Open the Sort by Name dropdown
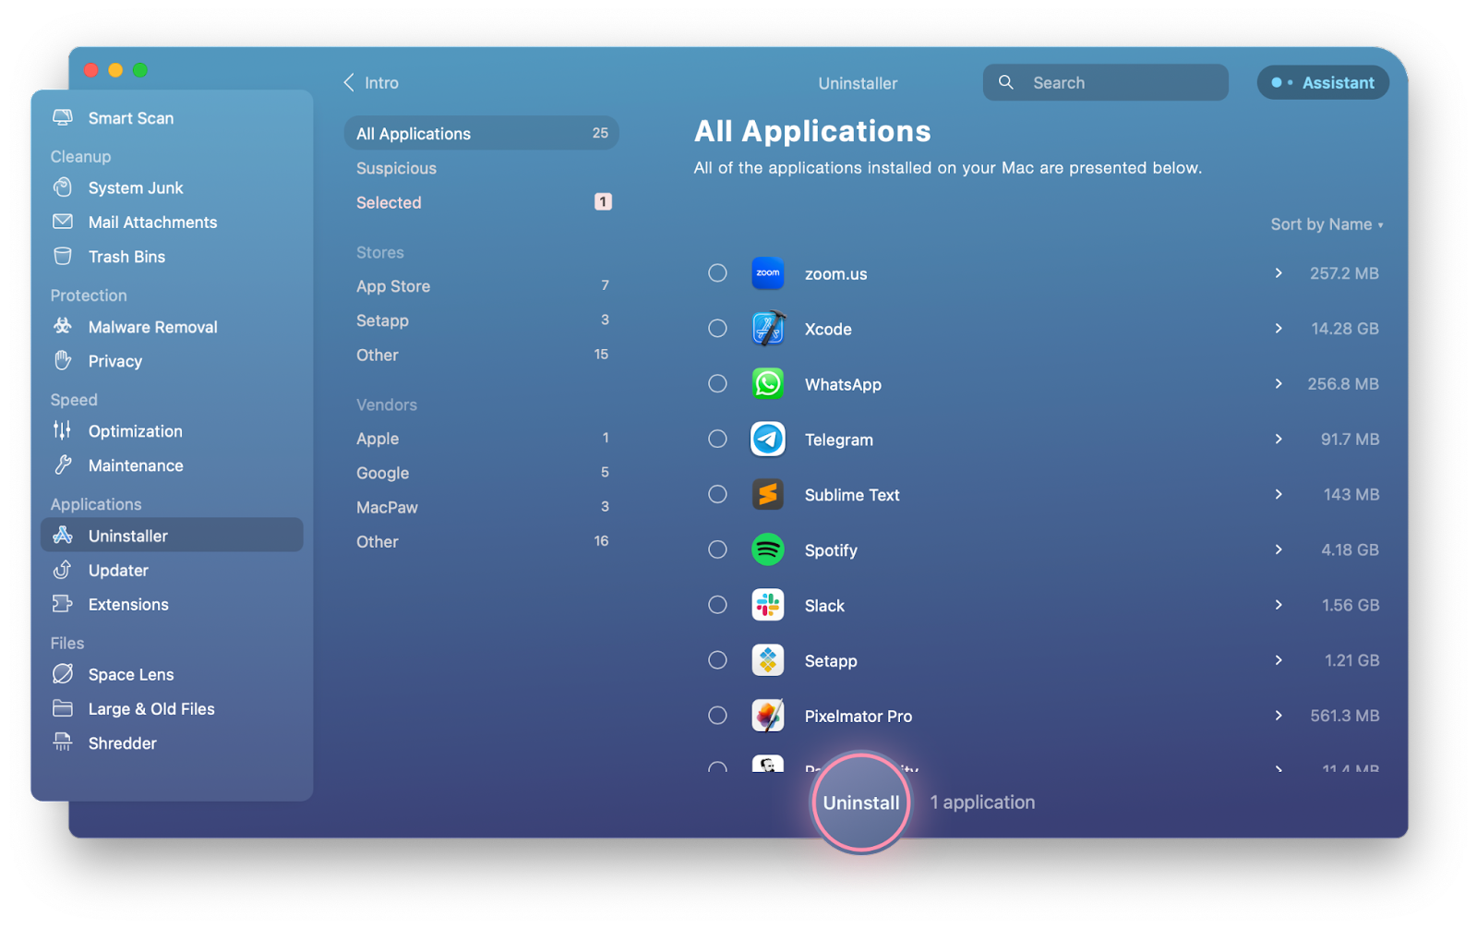This screenshot has height=929, width=1477. (x=1326, y=224)
